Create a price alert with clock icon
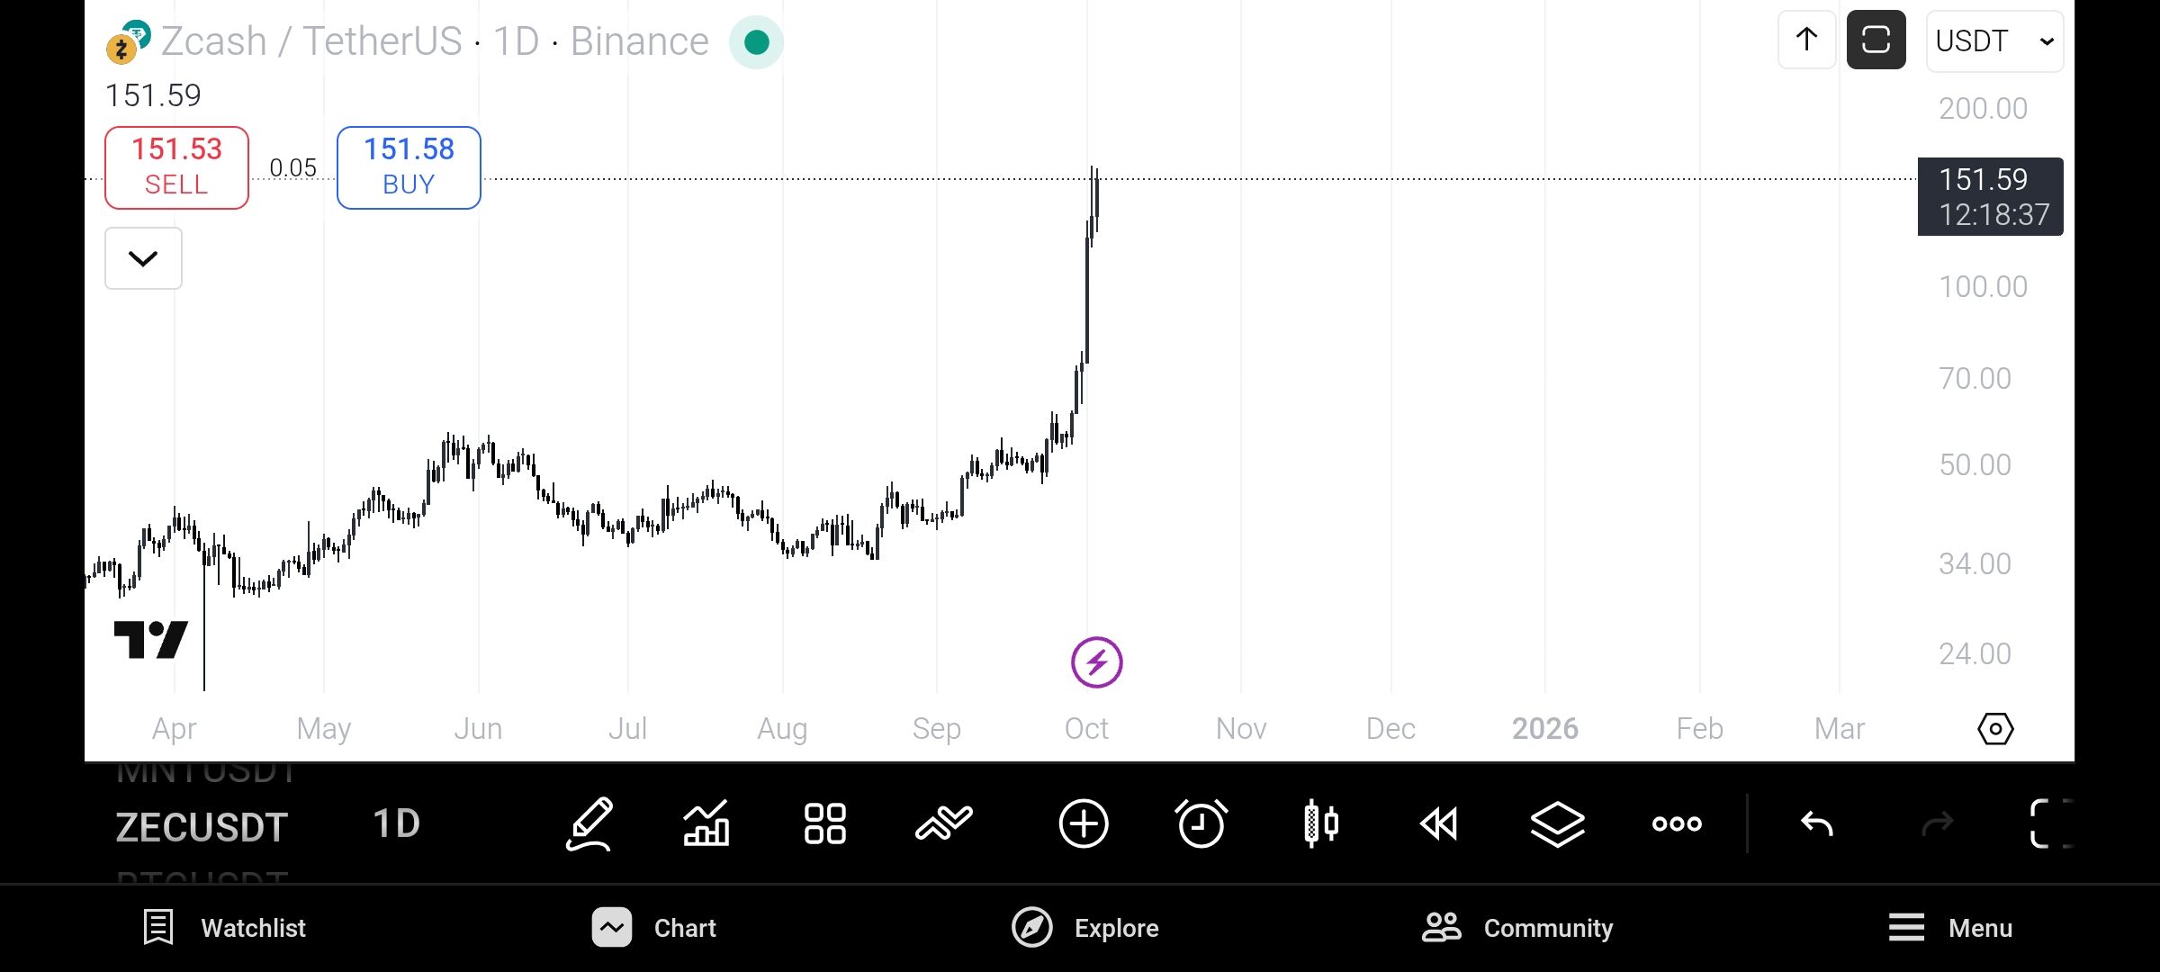Screen dimensions: 2160x972 click(x=1201, y=823)
